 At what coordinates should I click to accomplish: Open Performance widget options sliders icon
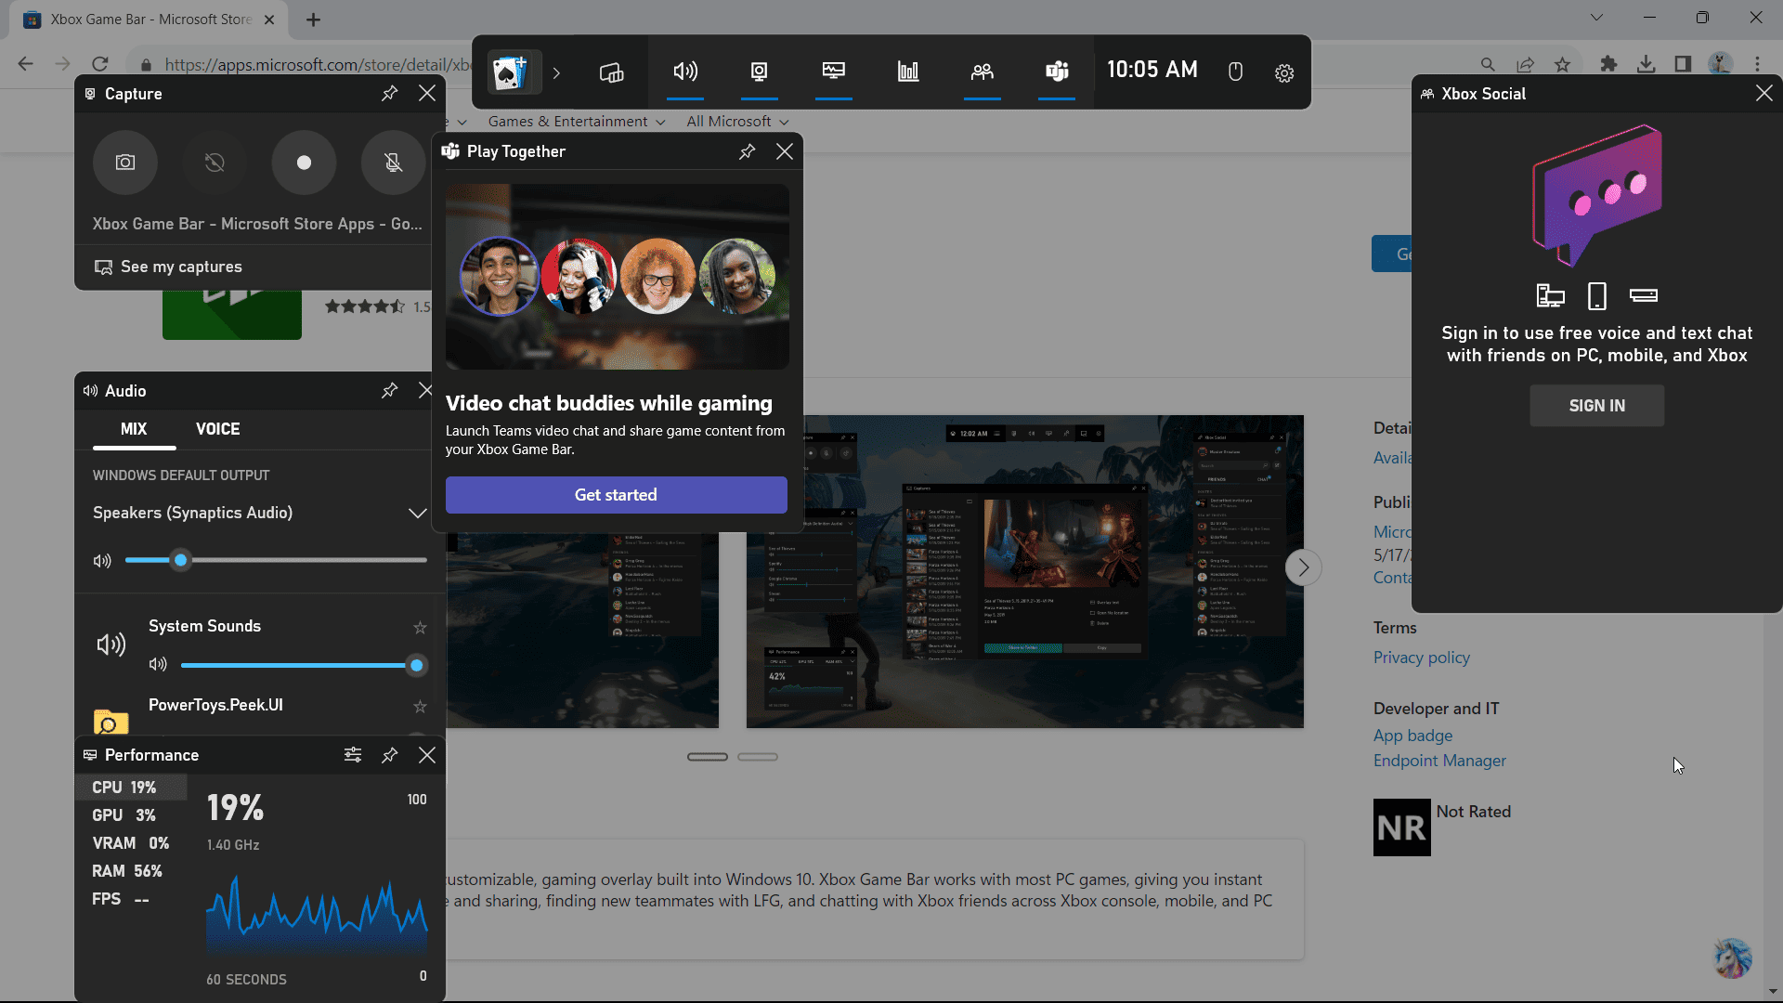pyautogui.click(x=353, y=755)
